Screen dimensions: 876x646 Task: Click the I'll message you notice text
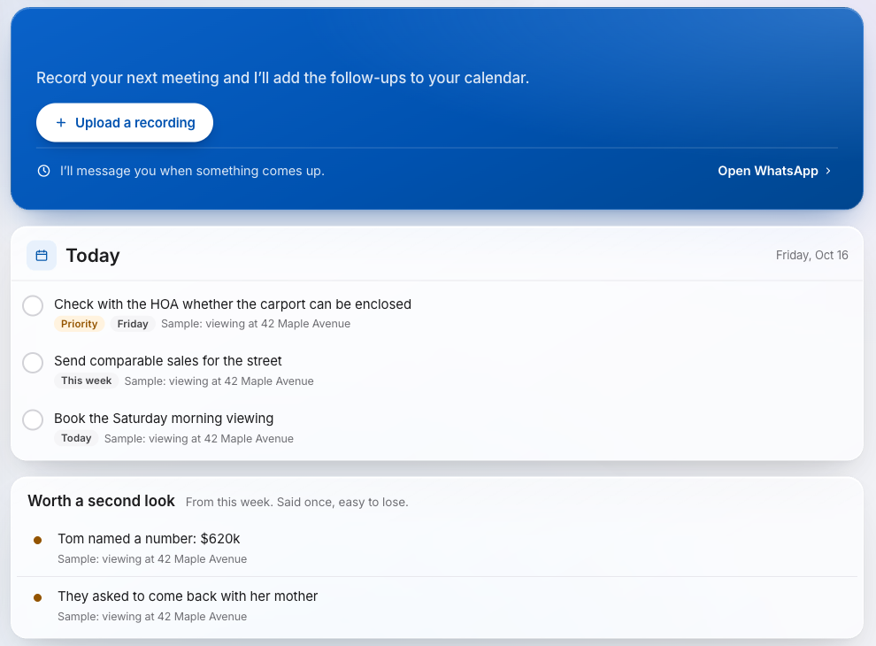pos(192,171)
